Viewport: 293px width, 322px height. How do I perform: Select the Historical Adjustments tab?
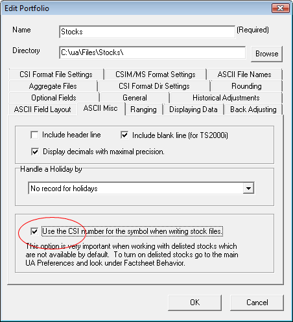tap(226, 98)
